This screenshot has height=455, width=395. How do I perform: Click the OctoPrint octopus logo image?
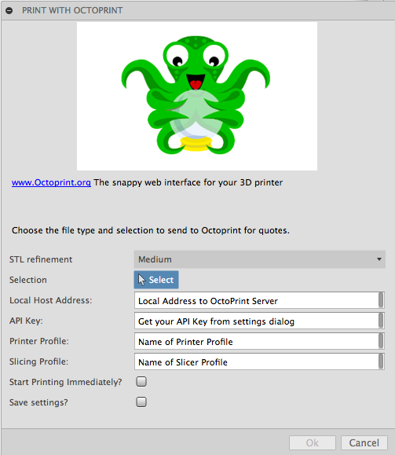pos(197,96)
